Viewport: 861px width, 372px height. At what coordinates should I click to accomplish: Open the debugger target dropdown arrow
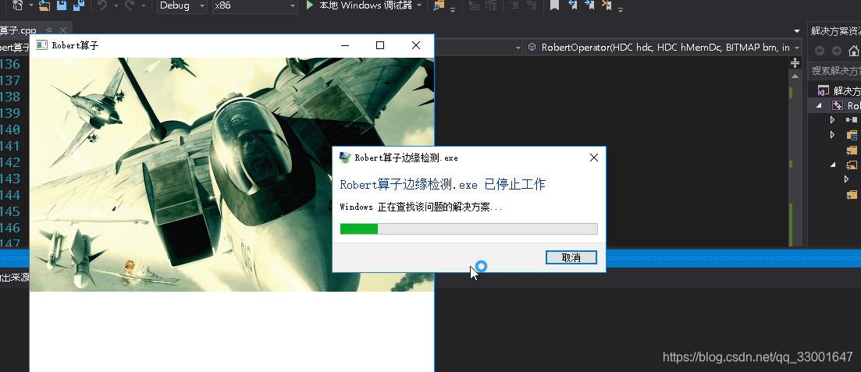(x=419, y=5)
